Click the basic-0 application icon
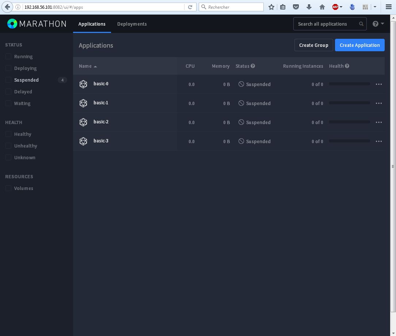This screenshot has width=396, height=336. point(83,84)
